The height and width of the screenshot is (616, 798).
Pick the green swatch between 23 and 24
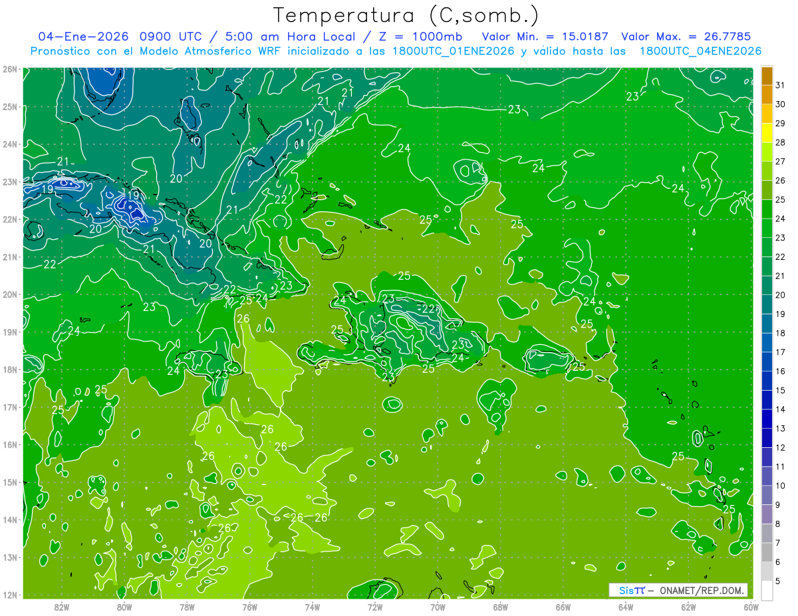click(767, 229)
